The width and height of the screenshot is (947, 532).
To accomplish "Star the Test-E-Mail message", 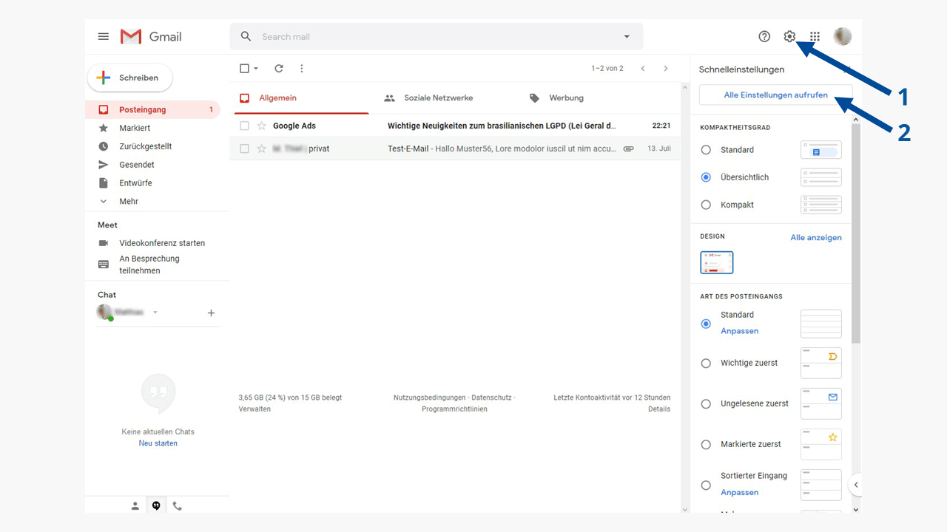I will click(x=261, y=149).
